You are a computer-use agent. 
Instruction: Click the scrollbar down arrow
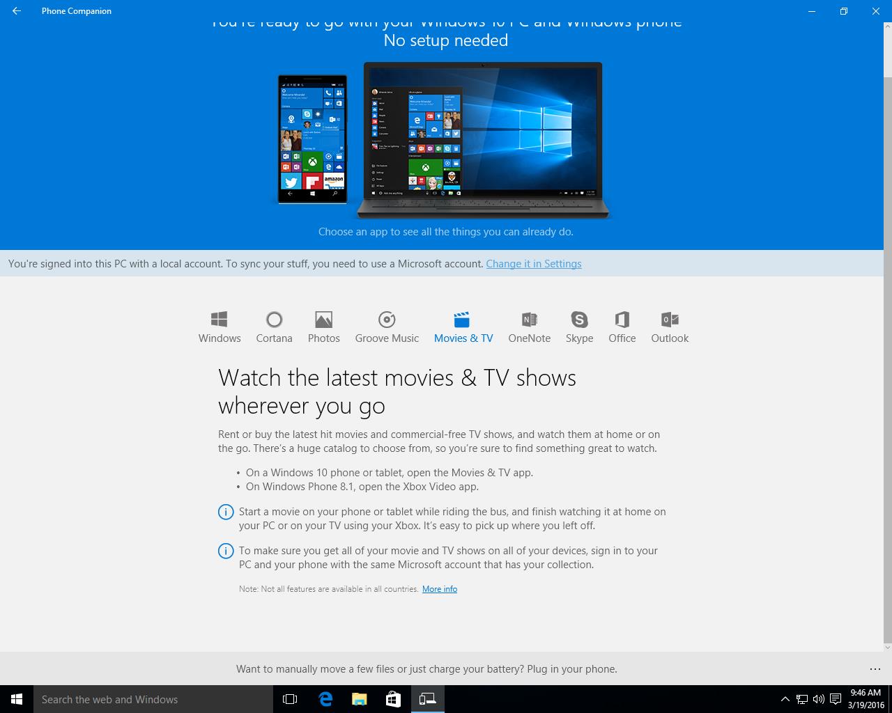tap(887, 647)
